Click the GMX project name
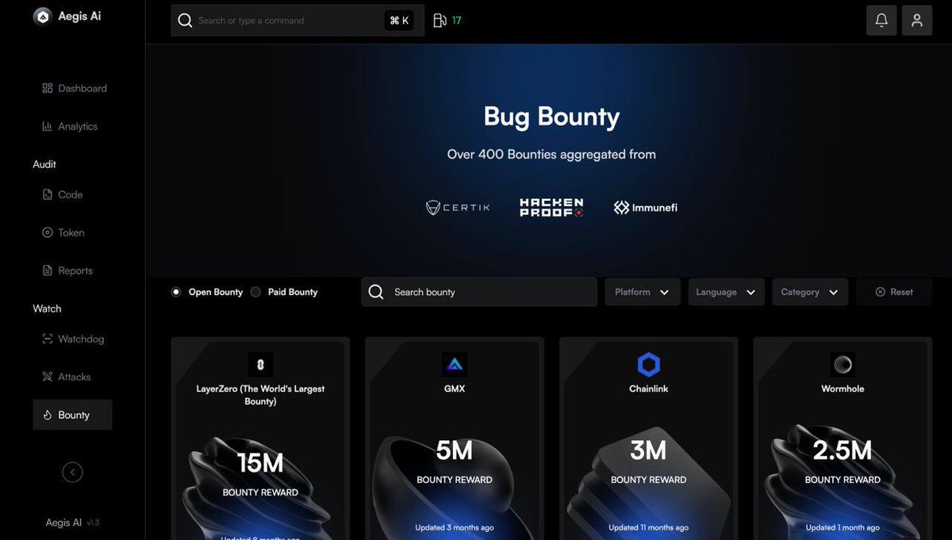 [455, 389]
